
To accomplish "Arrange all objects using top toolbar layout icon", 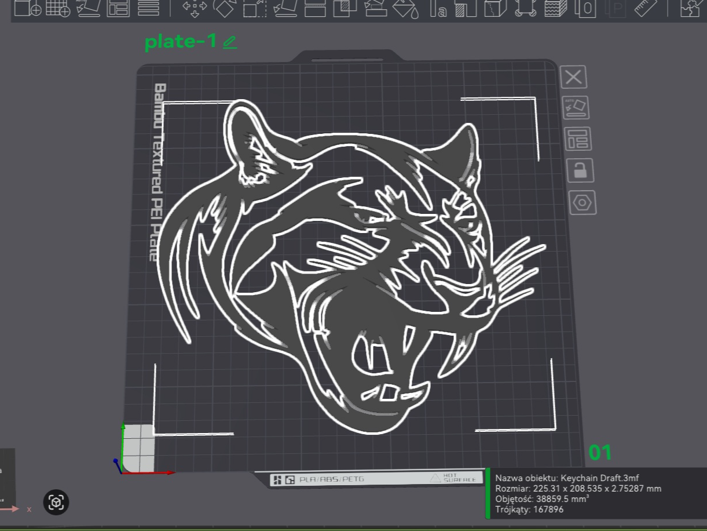I will pyautogui.click(x=119, y=8).
